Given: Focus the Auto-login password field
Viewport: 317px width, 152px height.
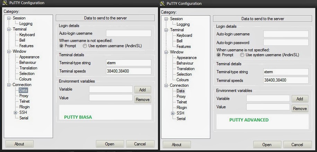Looking at the screenshot, I should coord(286,42).
